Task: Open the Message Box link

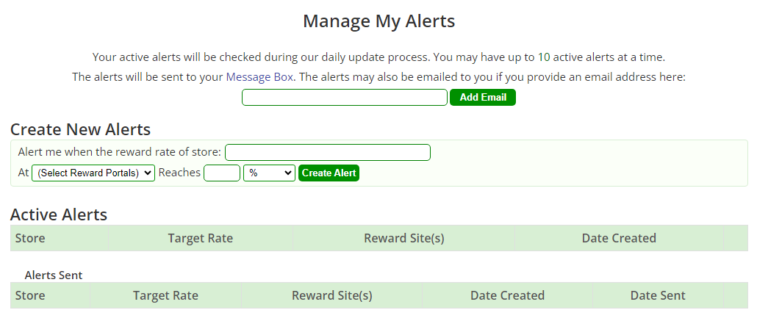Action: pyautogui.click(x=259, y=77)
